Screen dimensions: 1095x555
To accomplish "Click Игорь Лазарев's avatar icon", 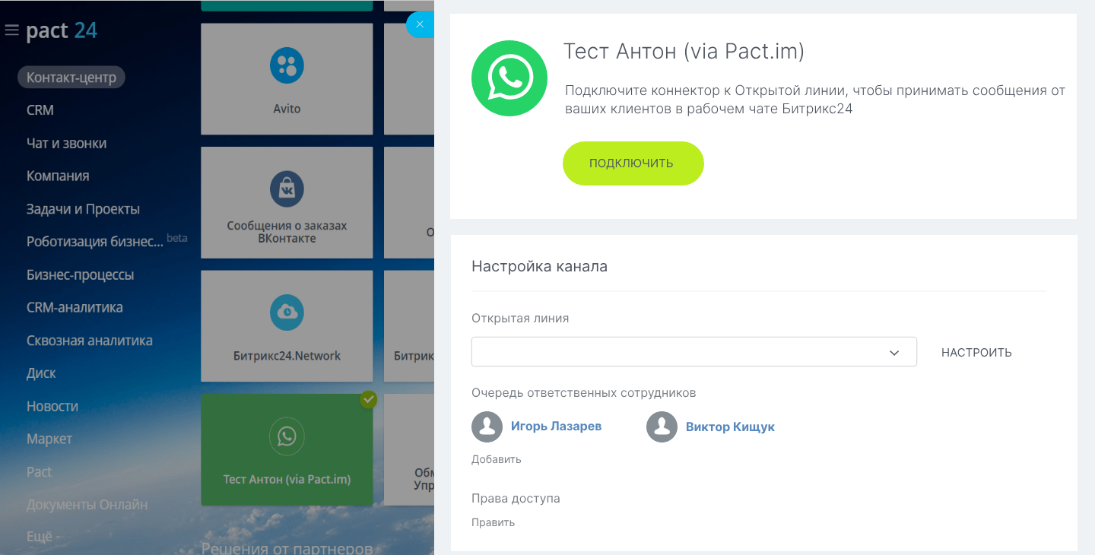I will click(487, 427).
